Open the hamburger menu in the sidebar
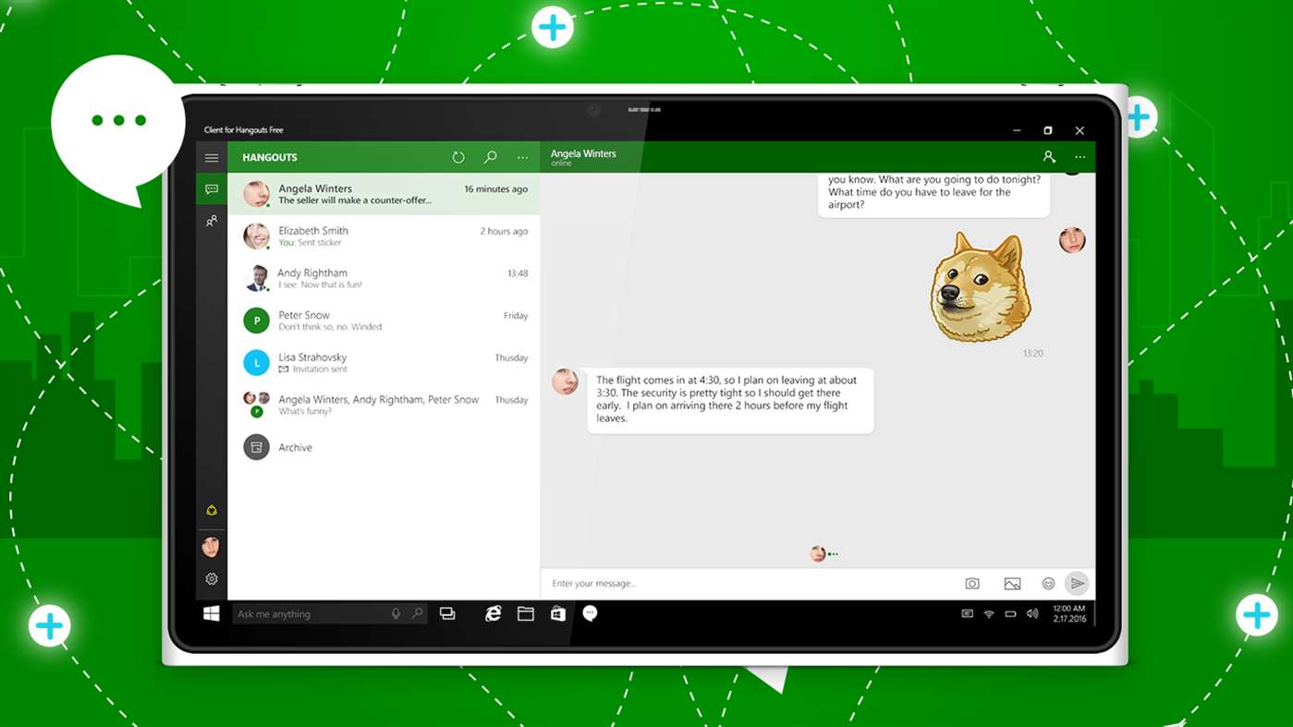The image size is (1293, 727). coord(212,158)
